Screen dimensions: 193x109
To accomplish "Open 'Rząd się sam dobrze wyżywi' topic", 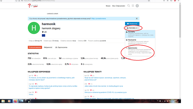I will 105,79.
